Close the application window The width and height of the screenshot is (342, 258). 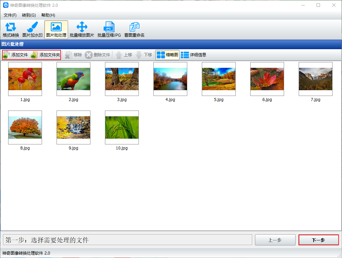(x=334, y=5)
